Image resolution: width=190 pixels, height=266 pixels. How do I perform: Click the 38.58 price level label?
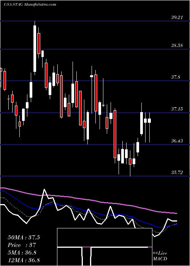tap(177, 46)
